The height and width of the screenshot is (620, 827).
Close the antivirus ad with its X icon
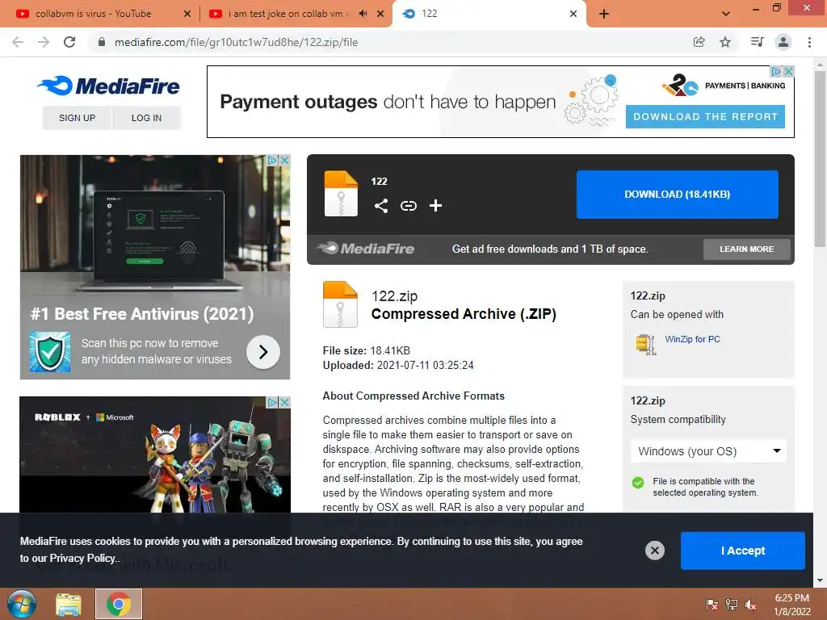[x=284, y=160]
